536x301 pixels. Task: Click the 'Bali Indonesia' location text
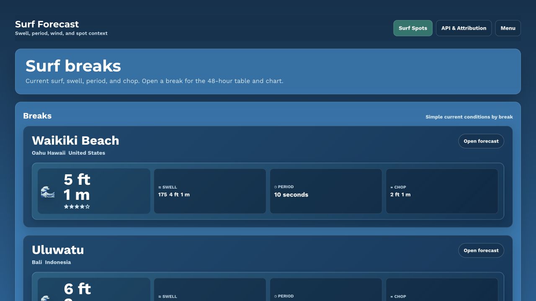(51, 263)
